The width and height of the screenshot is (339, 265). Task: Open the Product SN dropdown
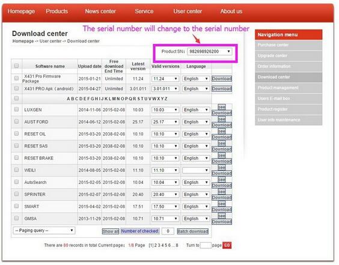pos(210,52)
